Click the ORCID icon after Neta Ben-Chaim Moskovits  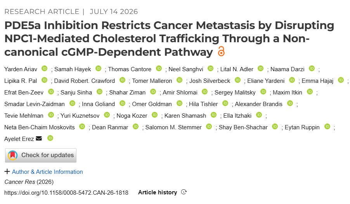[x=82, y=127]
